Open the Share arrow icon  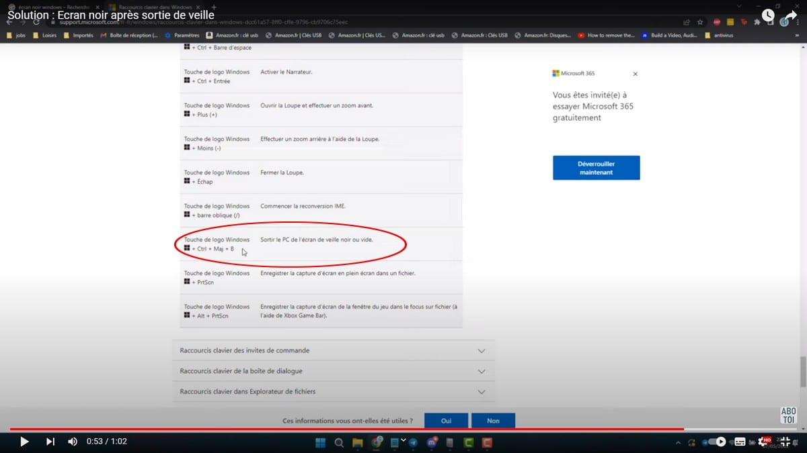(x=790, y=15)
